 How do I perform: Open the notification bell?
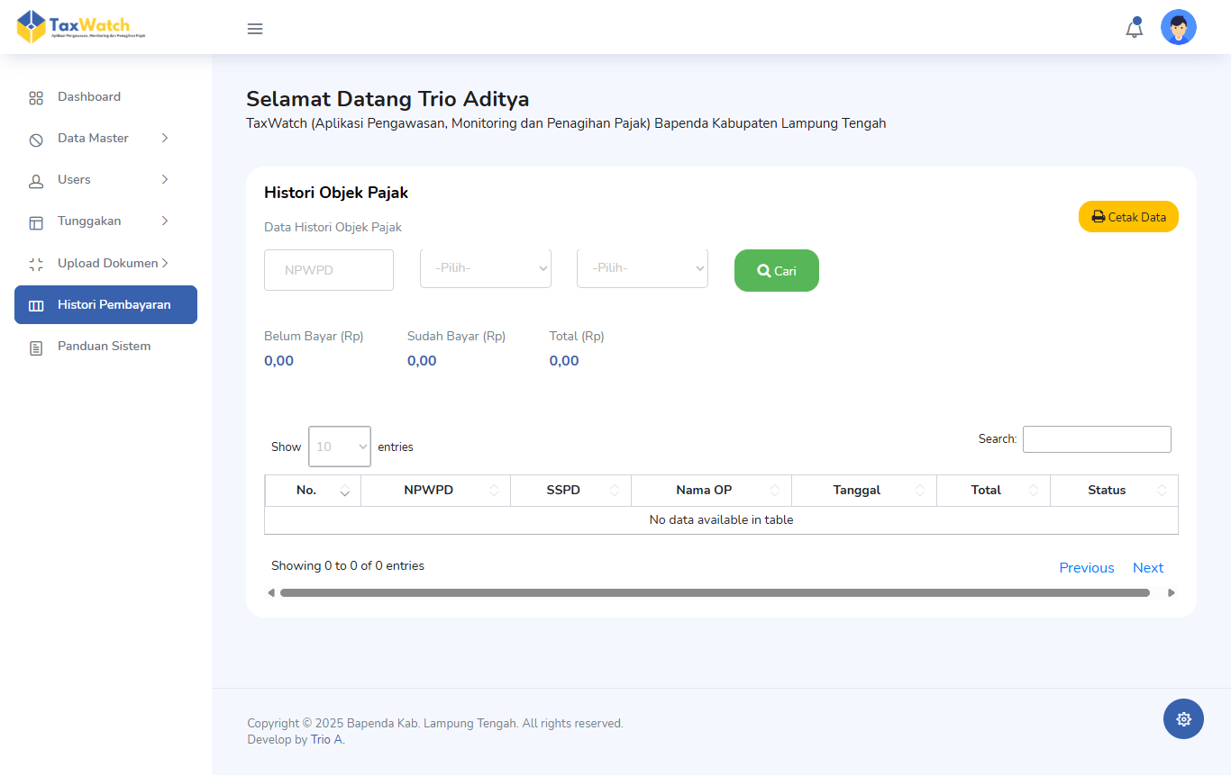pyautogui.click(x=1134, y=29)
